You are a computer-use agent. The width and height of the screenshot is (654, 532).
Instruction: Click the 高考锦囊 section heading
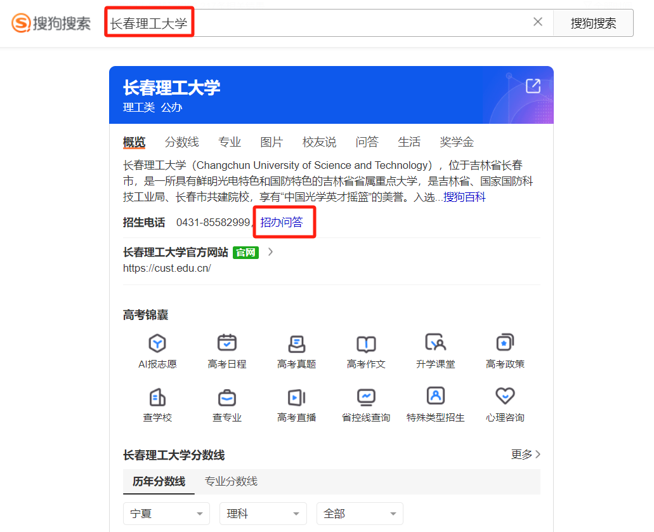[145, 315]
